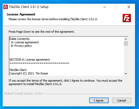Click the 'FileZilla Client 3.61.0 Setup' window title
Image resolution: width=139 pixels, height=109 pixels.
pyautogui.click(x=29, y=7)
